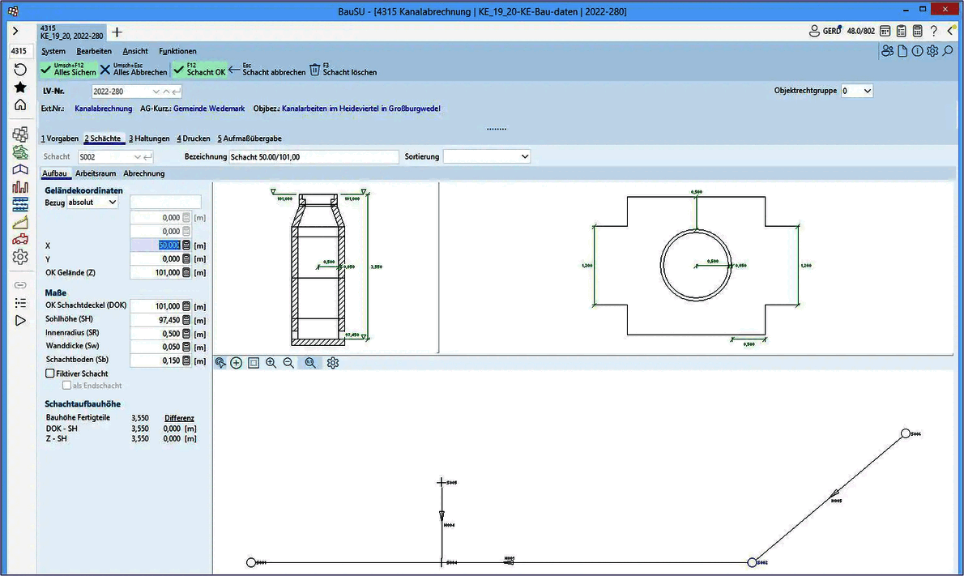Open the list icon in left sidebar

point(20,303)
